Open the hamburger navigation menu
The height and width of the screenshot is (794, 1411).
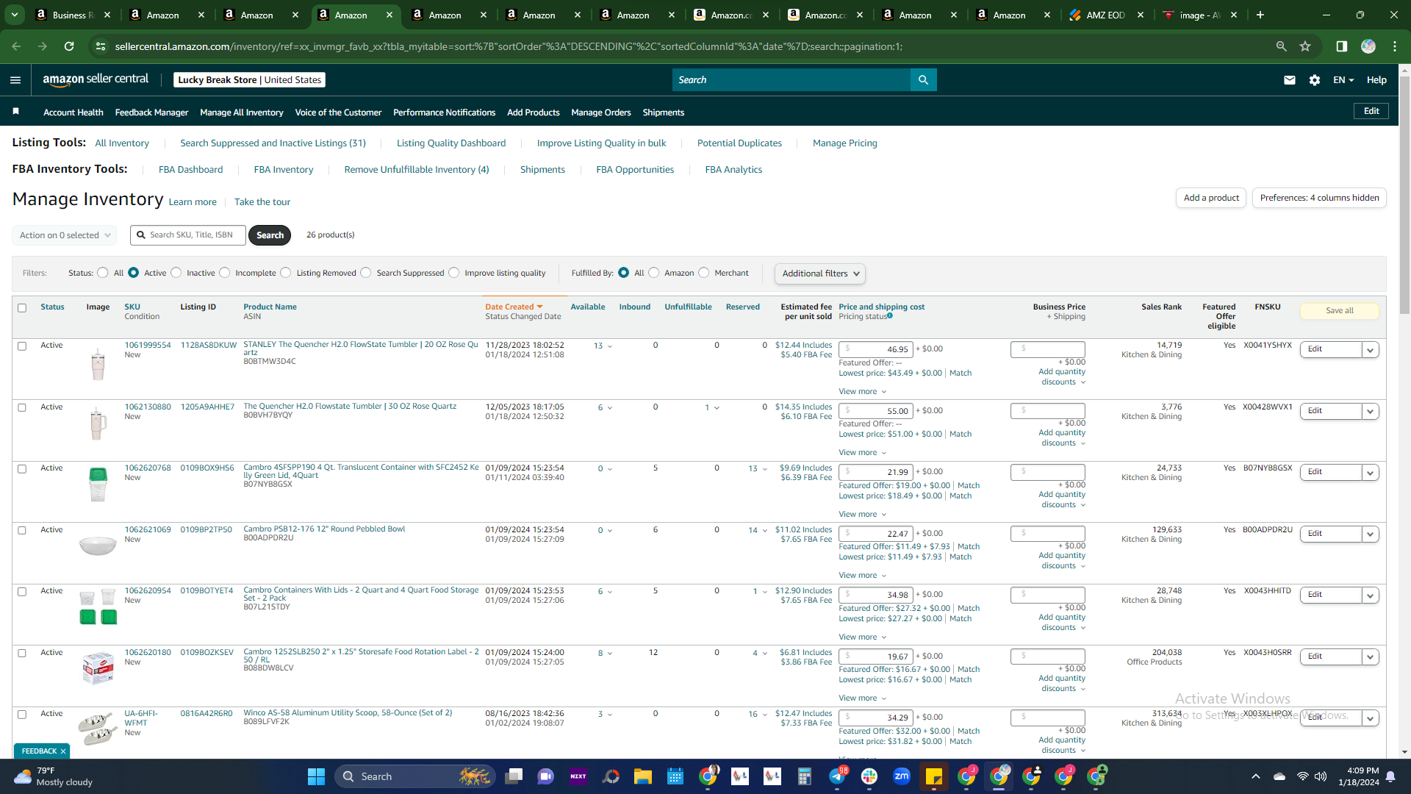point(15,80)
